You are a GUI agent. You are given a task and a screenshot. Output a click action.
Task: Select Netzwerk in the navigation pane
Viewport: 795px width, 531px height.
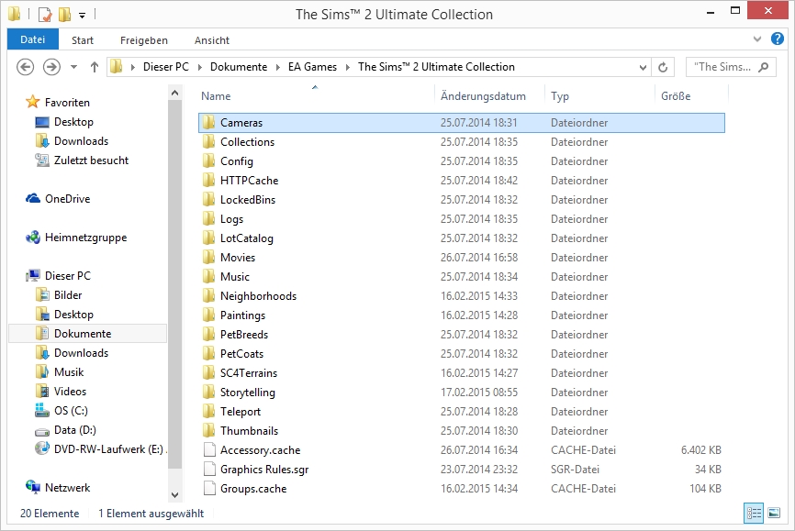coord(67,487)
